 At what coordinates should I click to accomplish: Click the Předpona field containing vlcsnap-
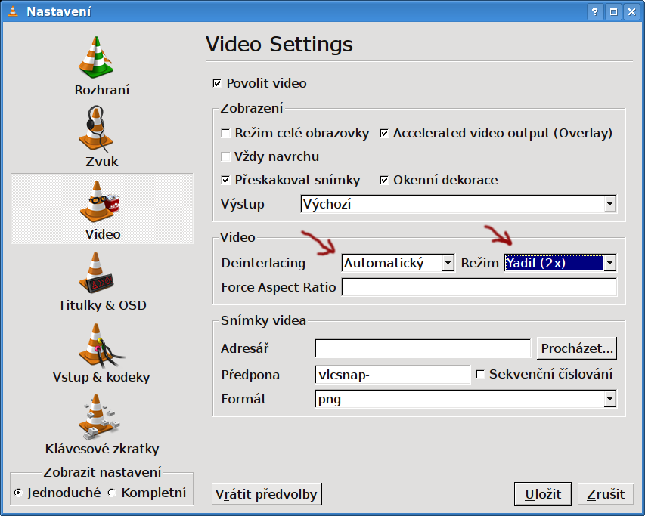tap(392, 375)
